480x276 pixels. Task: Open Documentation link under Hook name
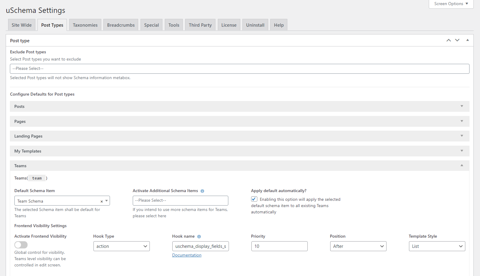[x=187, y=255]
